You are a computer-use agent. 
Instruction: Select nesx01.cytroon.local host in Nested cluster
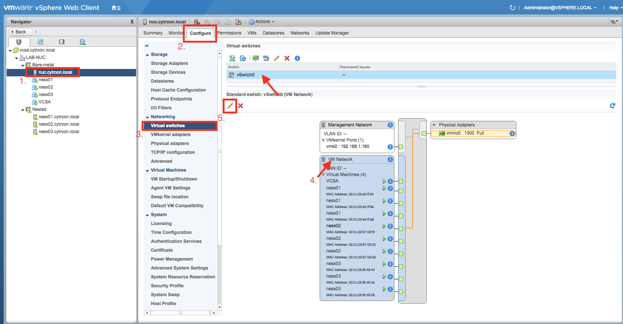59,117
